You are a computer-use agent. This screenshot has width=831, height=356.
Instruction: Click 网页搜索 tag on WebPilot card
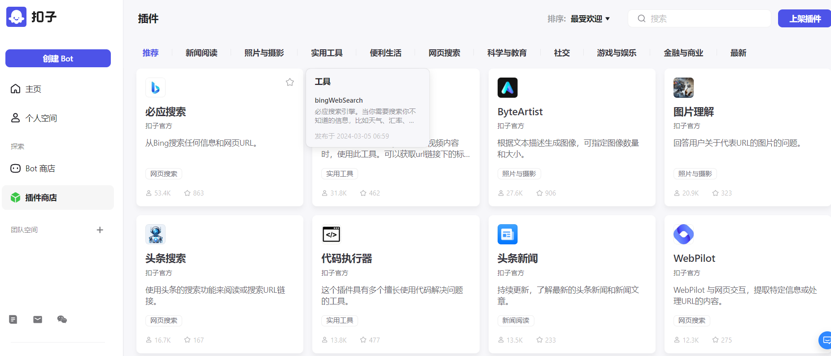(x=692, y=321)
